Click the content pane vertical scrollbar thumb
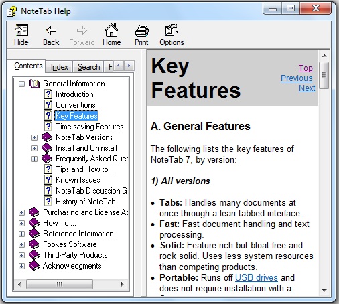This screenshot has width=339, height=304. pos(324,75)
